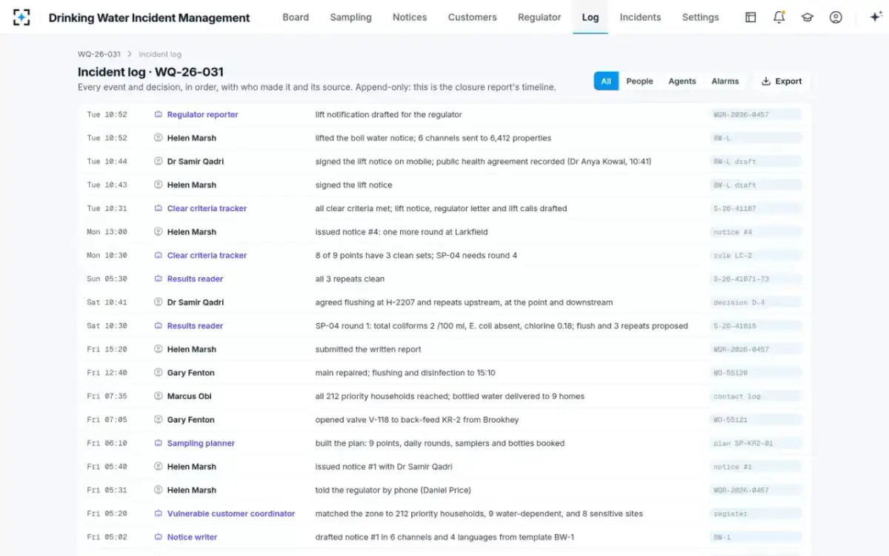The height and width of the screenshot is (556, 889).
Task: Switch to the Sampling tab
Action: [x=350, y=17]
